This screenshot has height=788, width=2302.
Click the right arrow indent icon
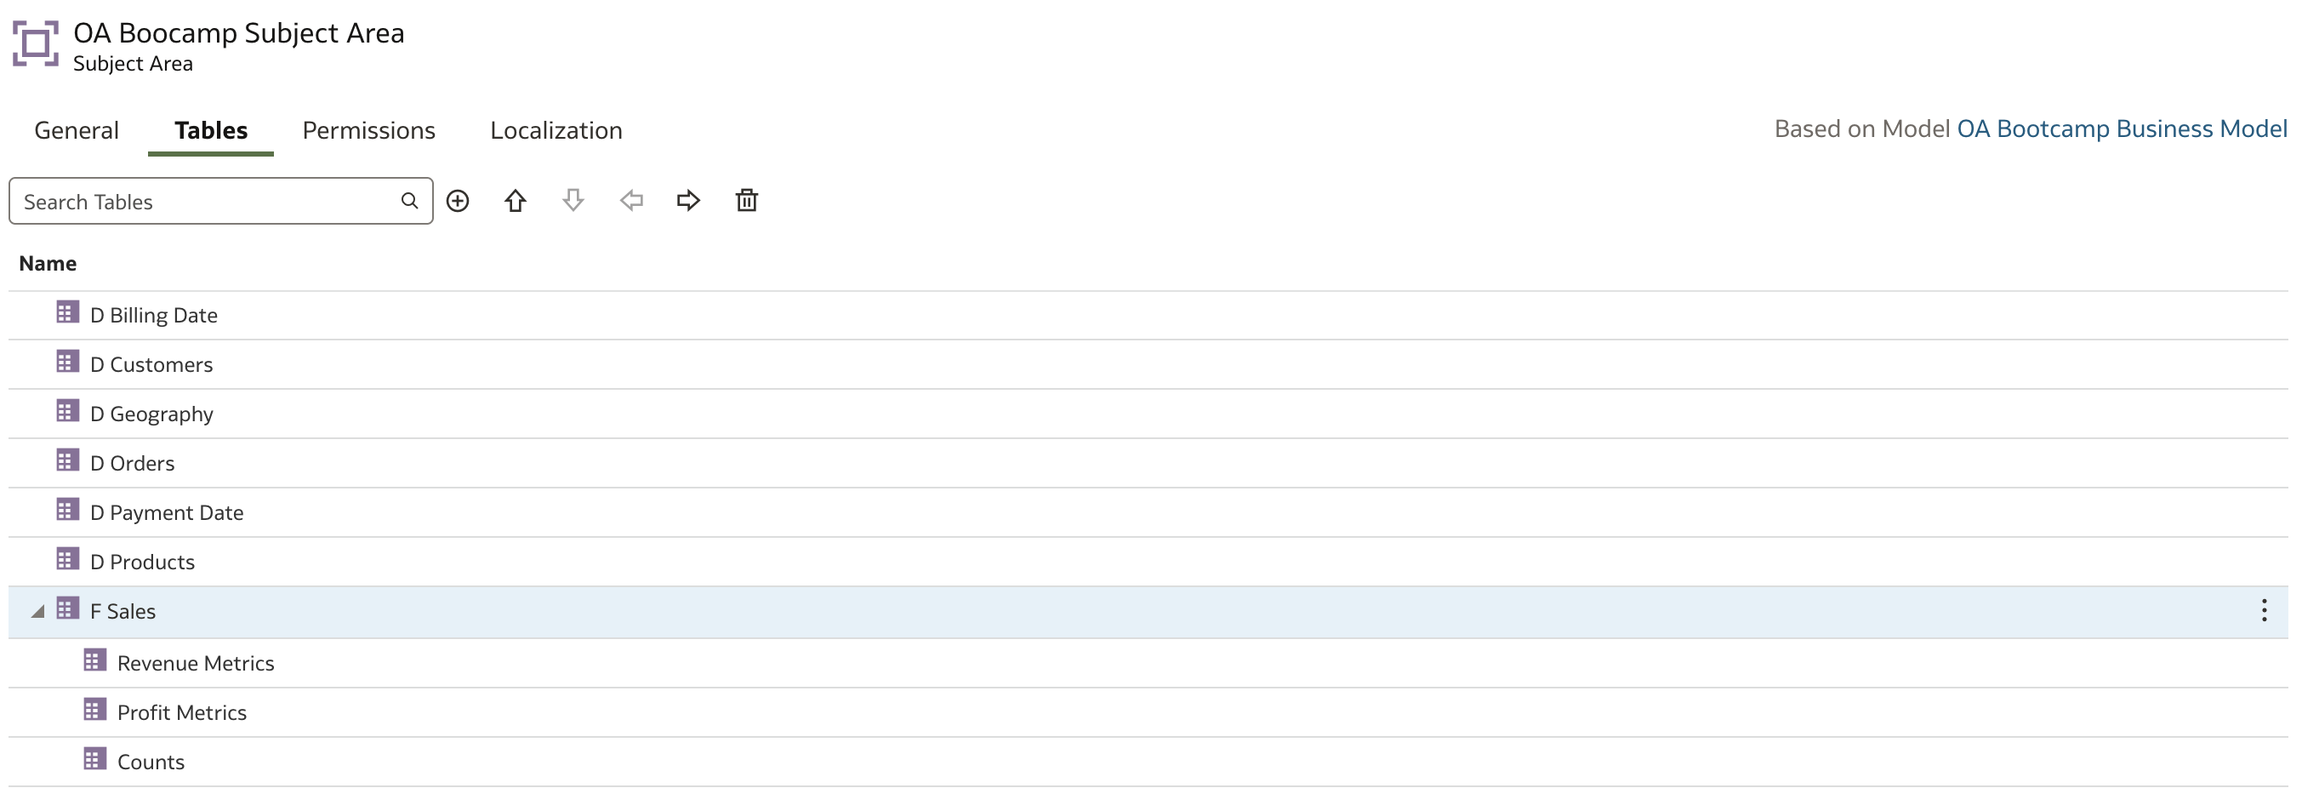coord(689,201)
